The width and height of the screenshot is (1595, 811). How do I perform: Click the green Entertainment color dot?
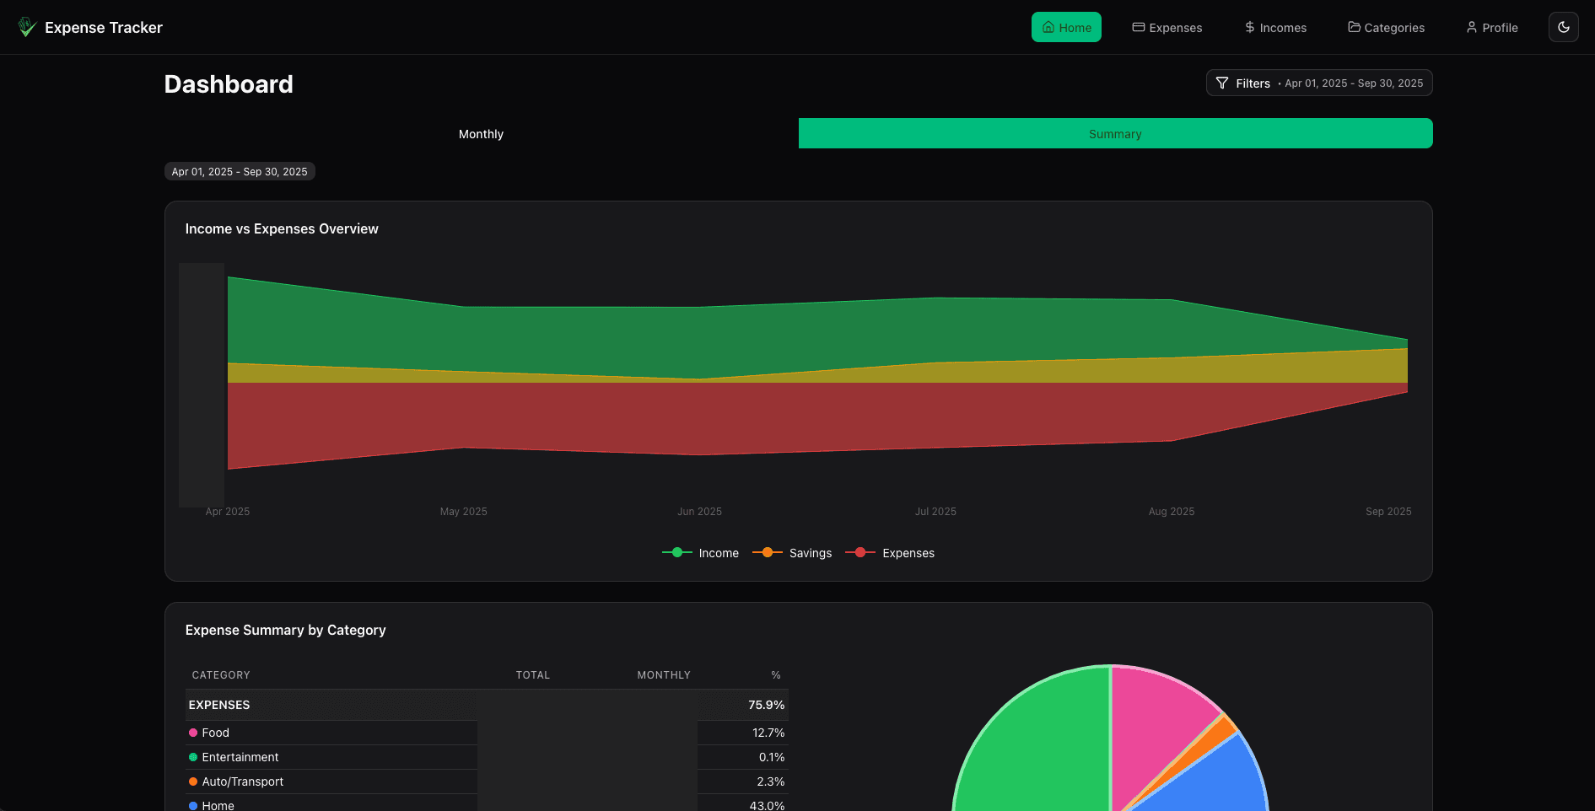pos(193,757)
